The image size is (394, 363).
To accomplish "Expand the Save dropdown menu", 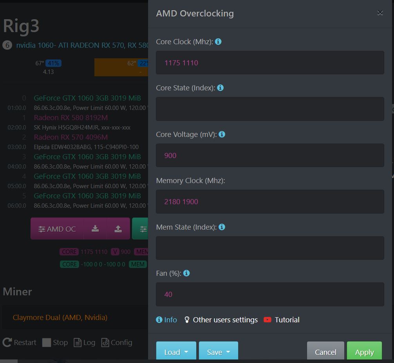I will tap(218, 352).
